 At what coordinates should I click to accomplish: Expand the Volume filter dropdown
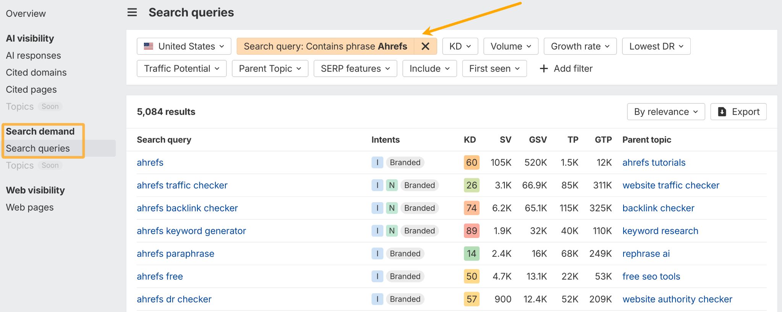[x=511, y=47]
